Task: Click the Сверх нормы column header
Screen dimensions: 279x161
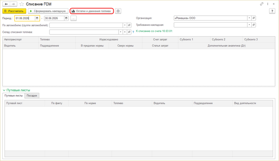Action: (x=126, y=46)
